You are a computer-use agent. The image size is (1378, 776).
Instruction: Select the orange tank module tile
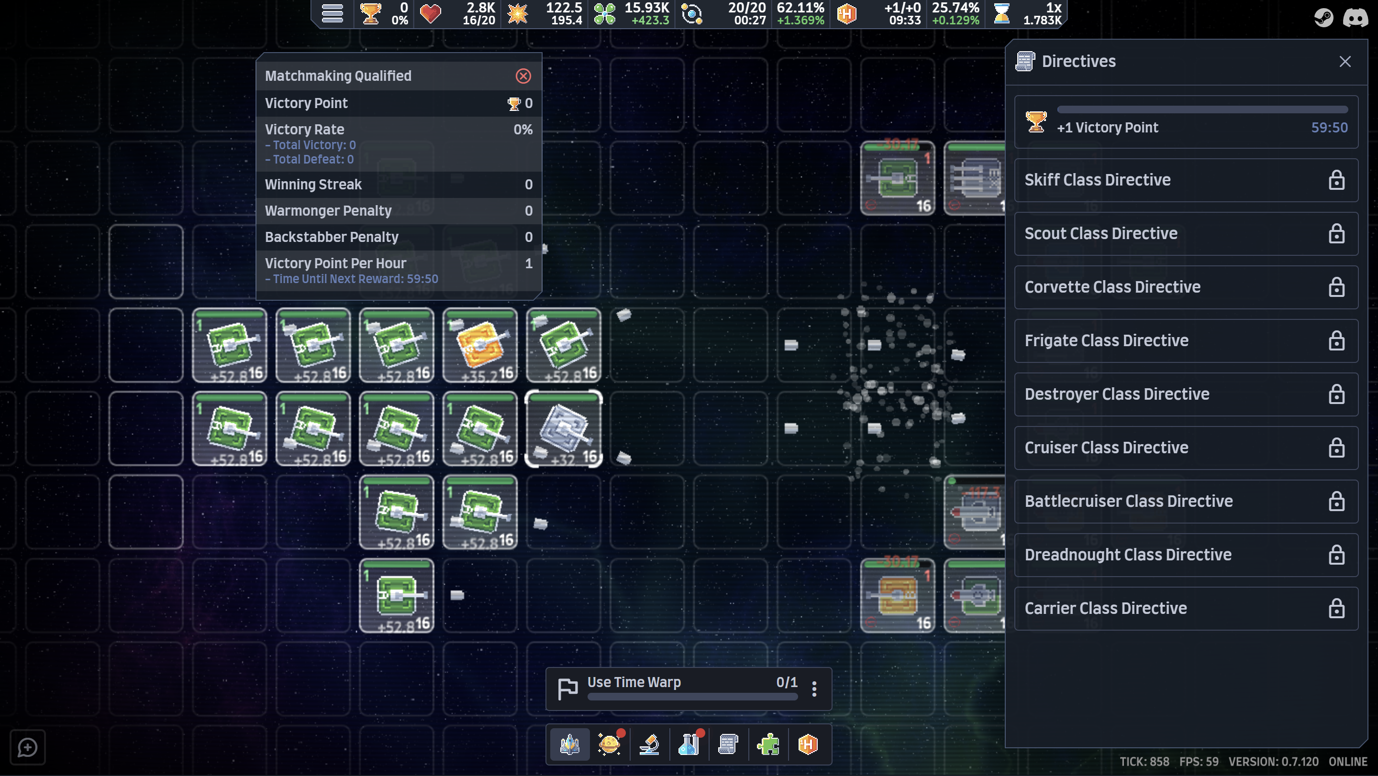point(480,345)
